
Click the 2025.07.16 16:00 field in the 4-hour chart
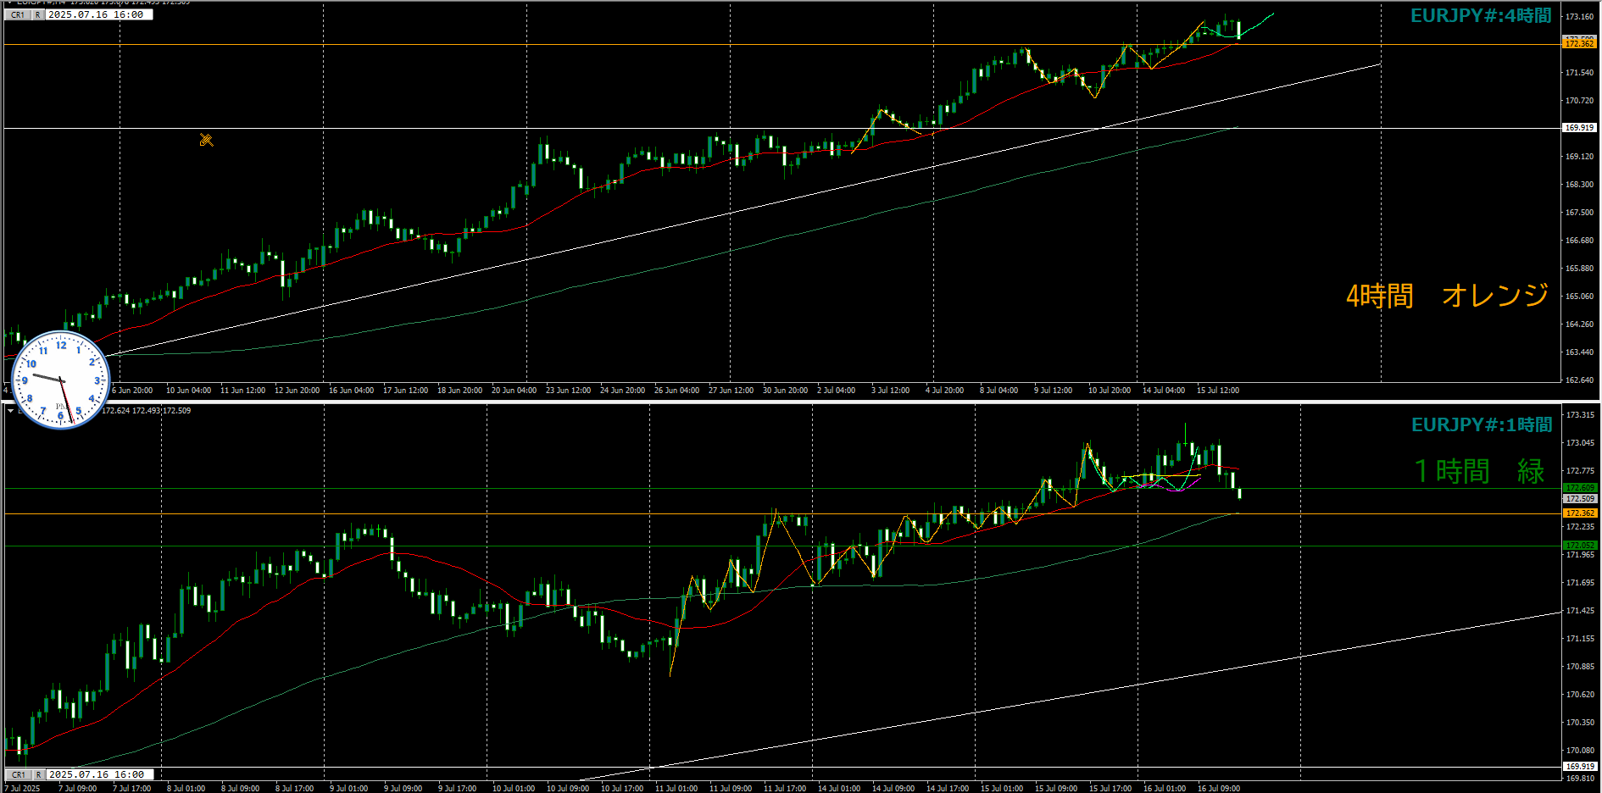[99, 15]
